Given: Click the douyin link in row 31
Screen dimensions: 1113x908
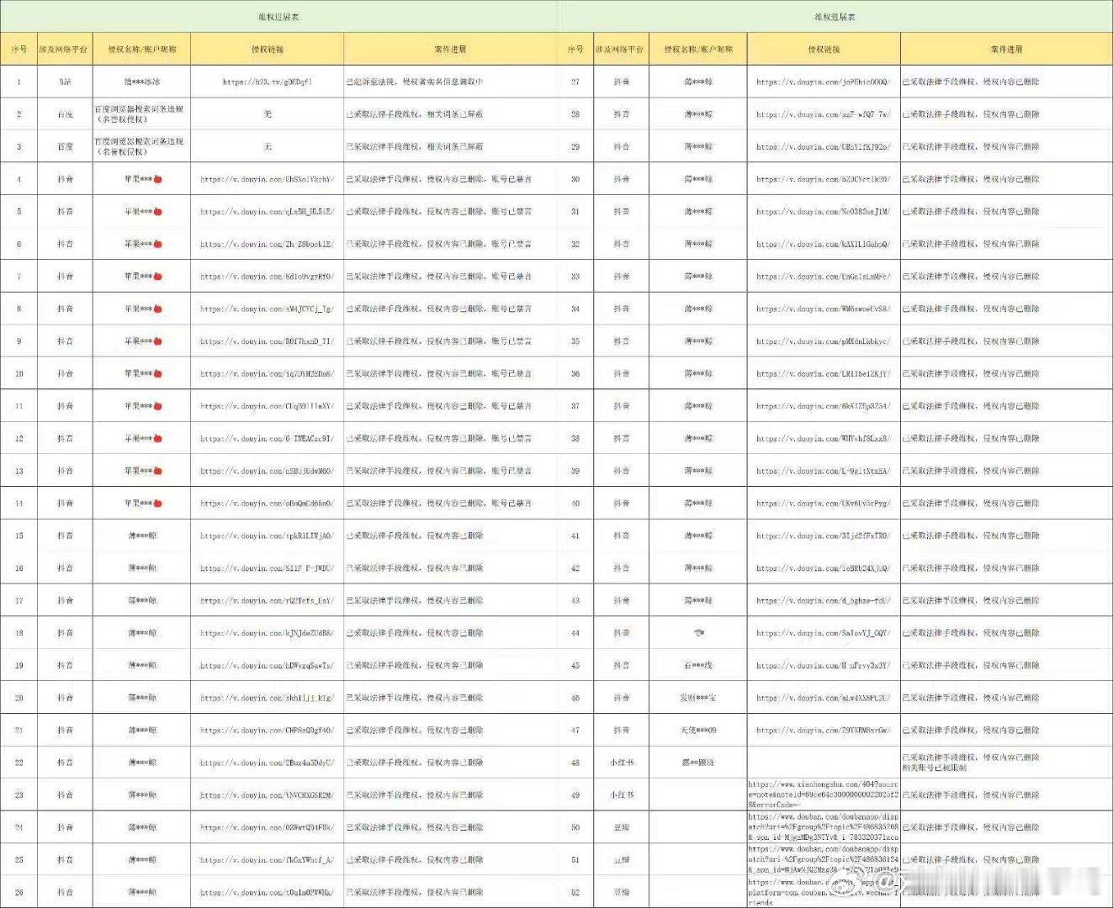Looking at the screenshot, I should [823, 211].
